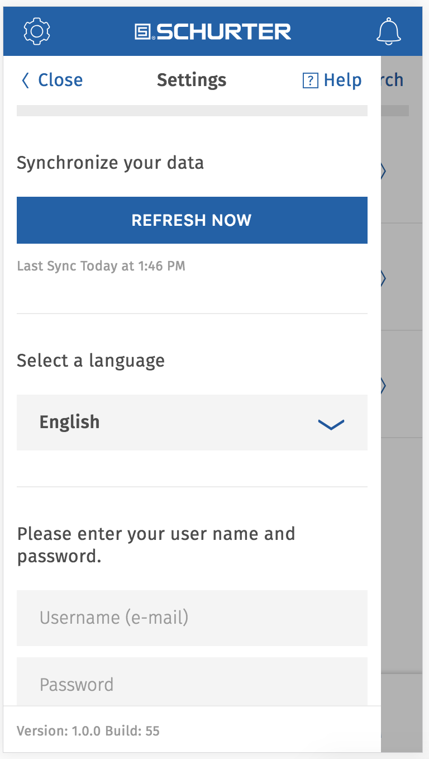Click the first dimmed list row chevron
This screenshot has width=429, height=759.
[384, 171]
